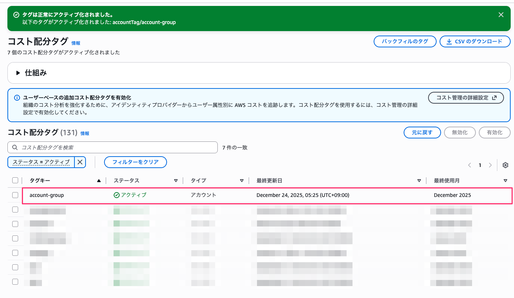Click the sort arrow on タグキー column

point(99,181)
